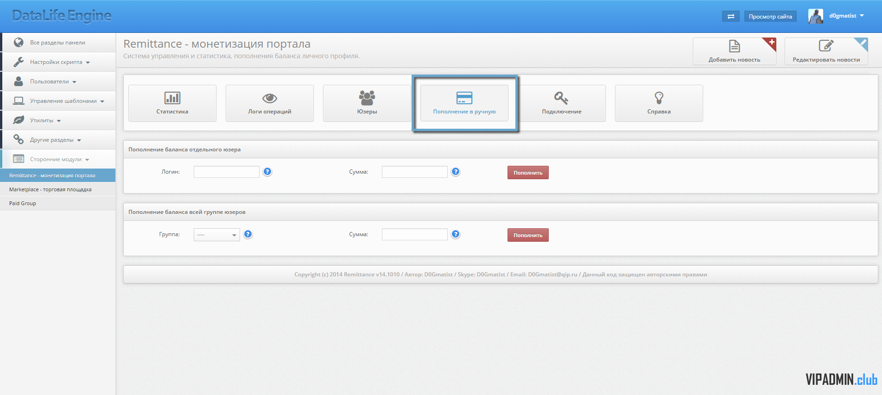Expand the Утилиты menu arrow
Screen dimensions: 882x395
tap(59, 121)
